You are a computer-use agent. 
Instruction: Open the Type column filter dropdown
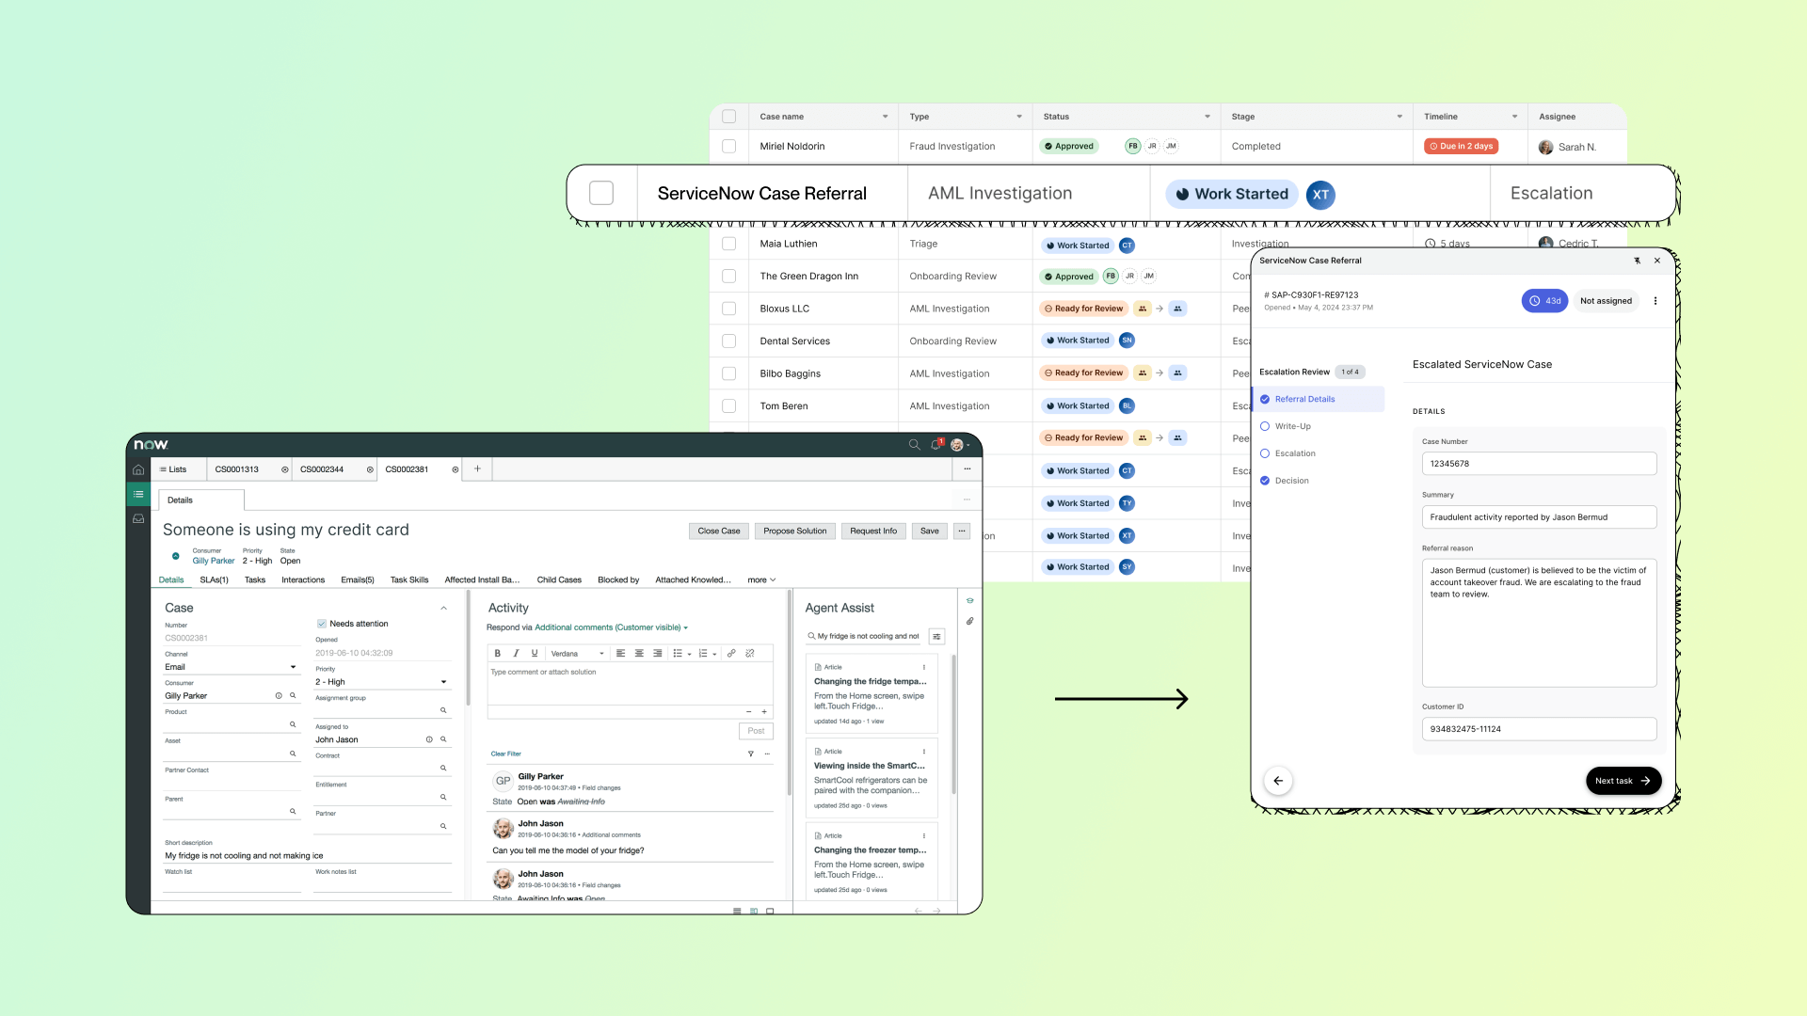(1019, 117)
